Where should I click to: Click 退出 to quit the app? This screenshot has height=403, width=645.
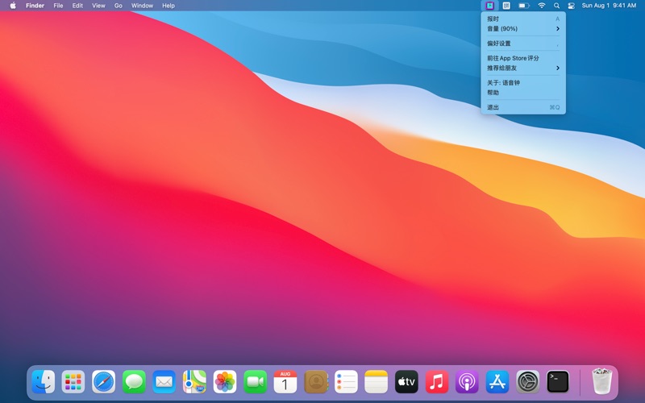pyautogui.click(x=522, y=107)
